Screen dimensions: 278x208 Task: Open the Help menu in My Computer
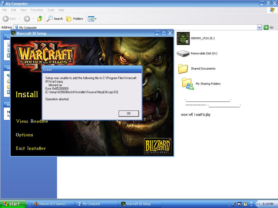pyautogui.click(x=61, y=10)
